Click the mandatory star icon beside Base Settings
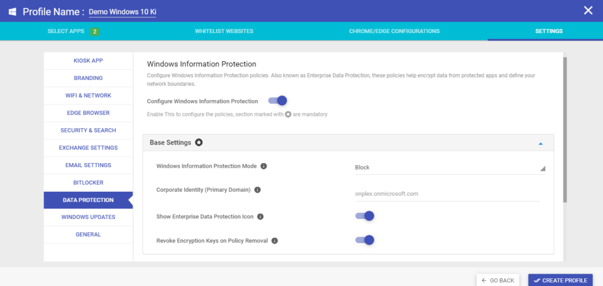This screenshot has height=286, width=603. 198,142
